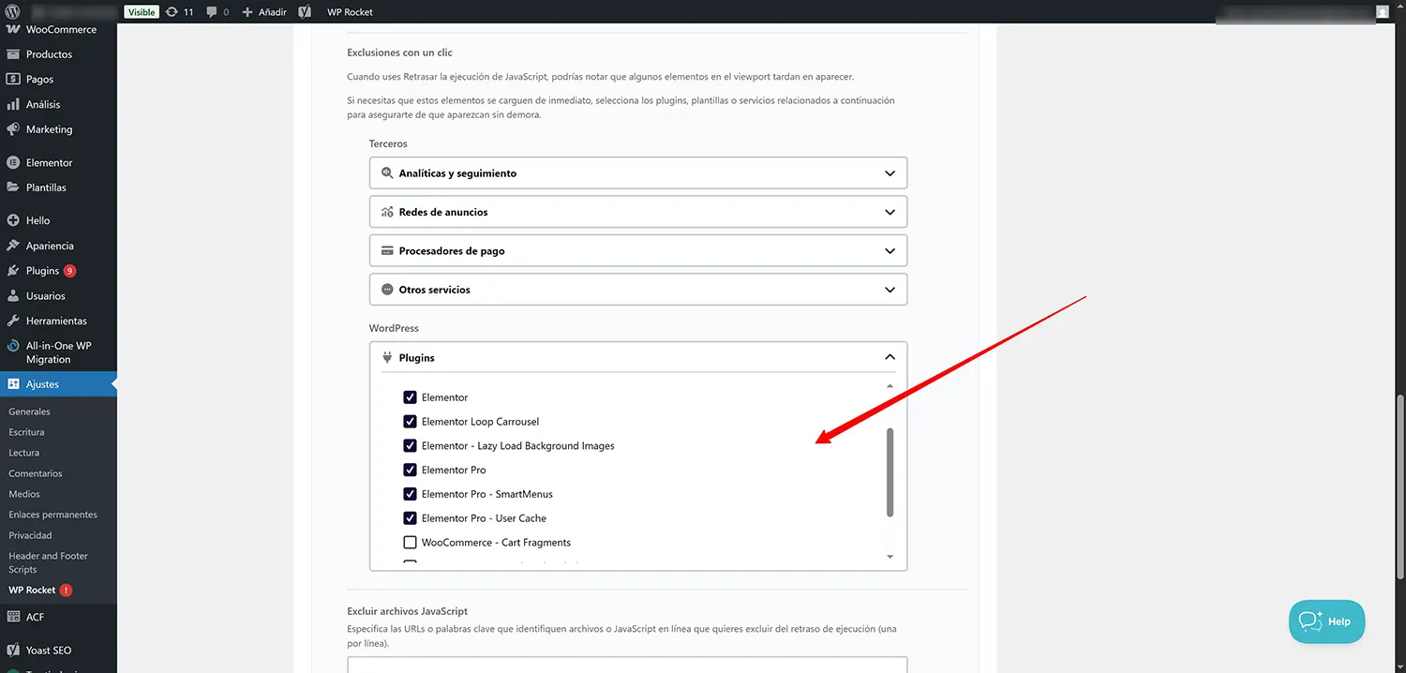Click the updates refresh icon showing 11
Viewport: 1406px width, 673px height.
point(172,11)
